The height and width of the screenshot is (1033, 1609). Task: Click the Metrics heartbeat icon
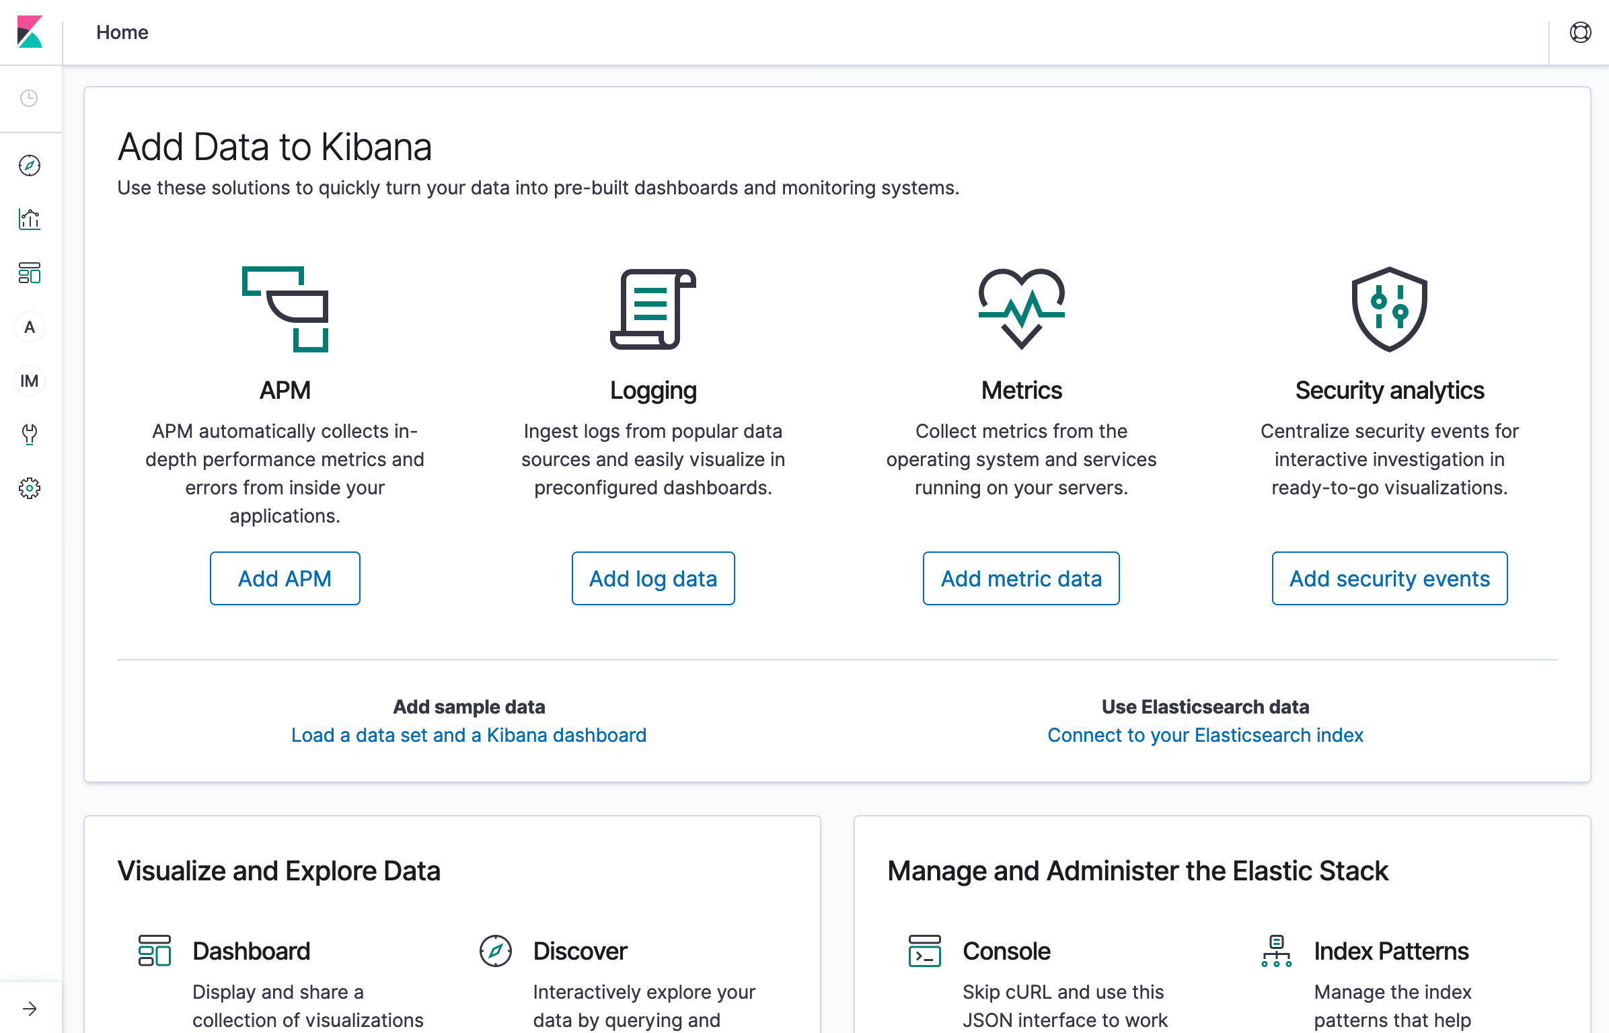pos(1021,309)
